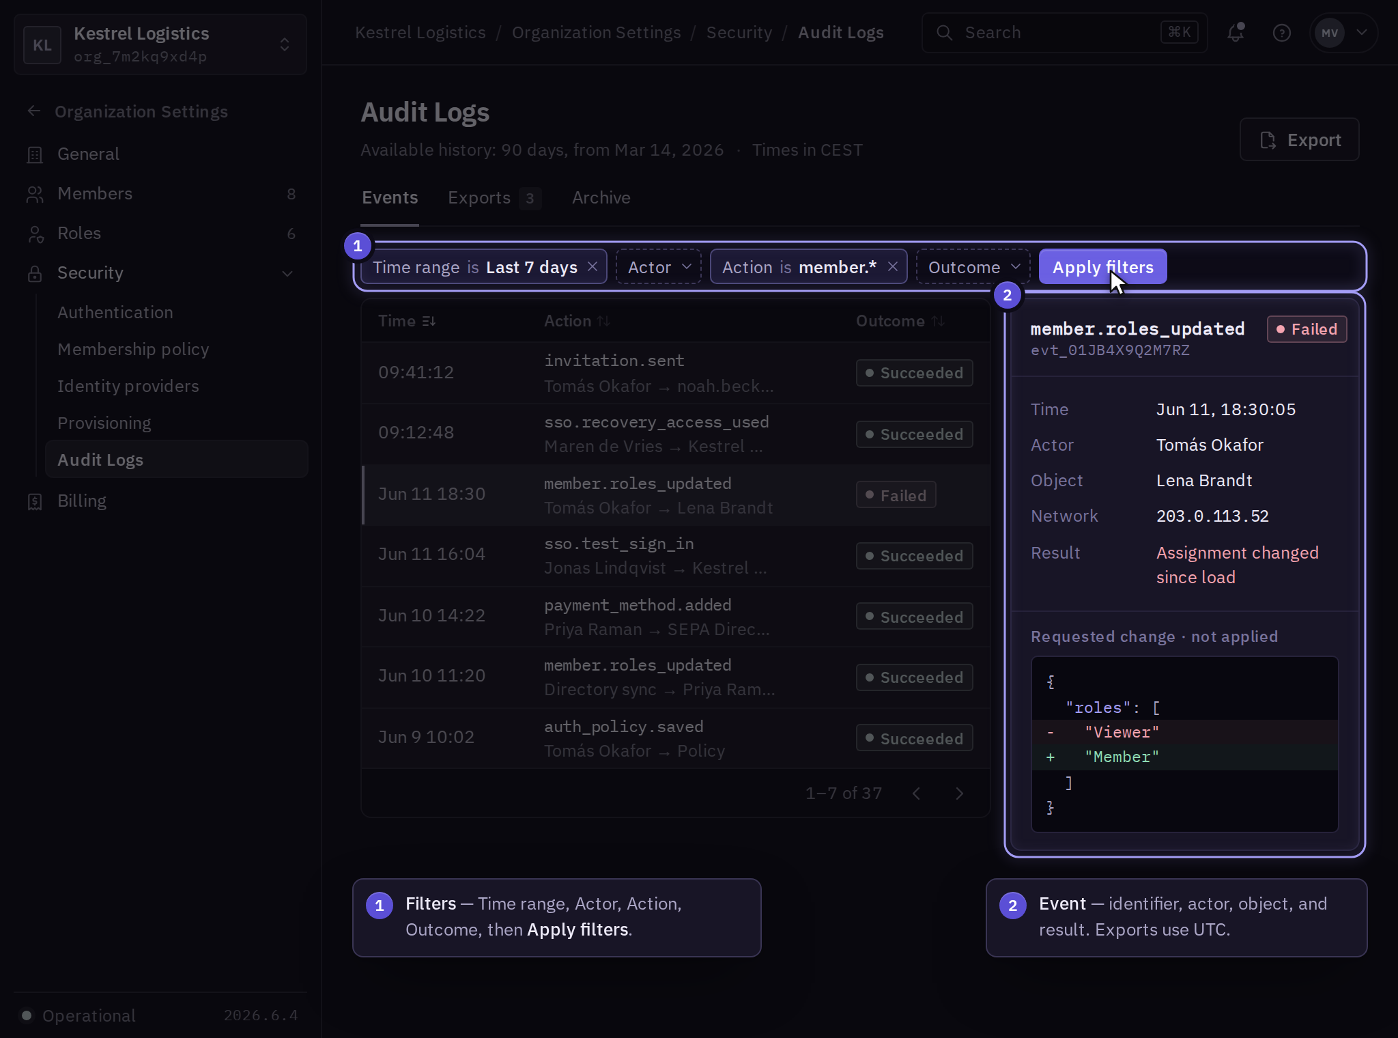Remove the Action member.* filter chip

pyautogui.click(x=893, y=266)
